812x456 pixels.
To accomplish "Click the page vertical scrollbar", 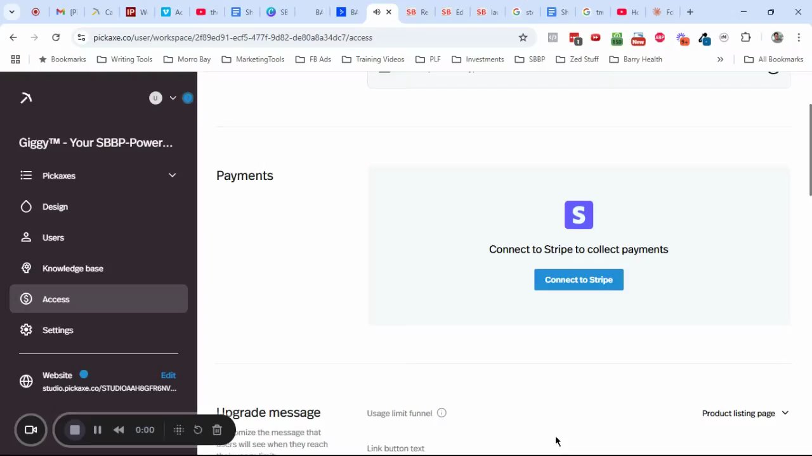I will click(x=809, y=150).
